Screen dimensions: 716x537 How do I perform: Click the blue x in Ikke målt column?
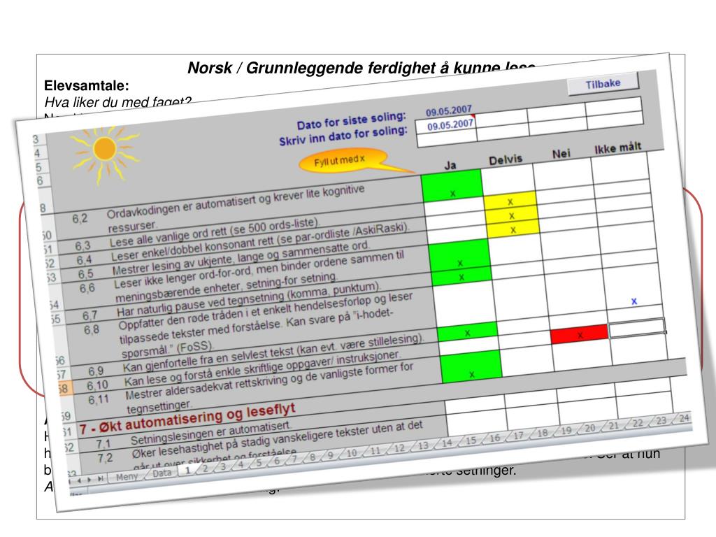(633, 301)
